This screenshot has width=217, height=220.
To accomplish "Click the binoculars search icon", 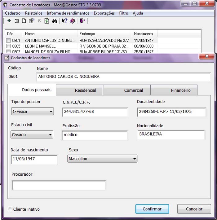I will point(55,21).
